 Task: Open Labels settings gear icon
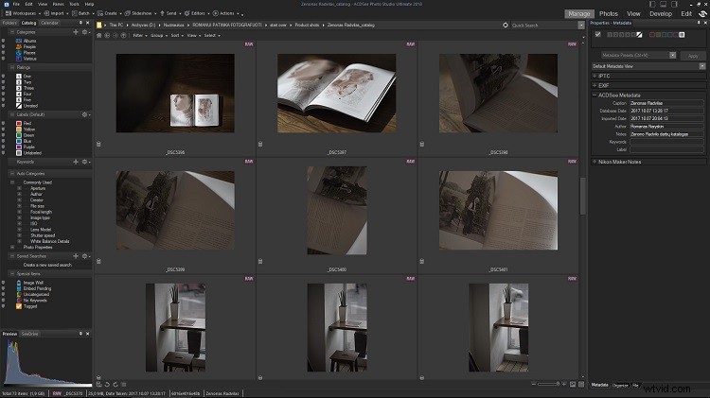click(84, 115)
